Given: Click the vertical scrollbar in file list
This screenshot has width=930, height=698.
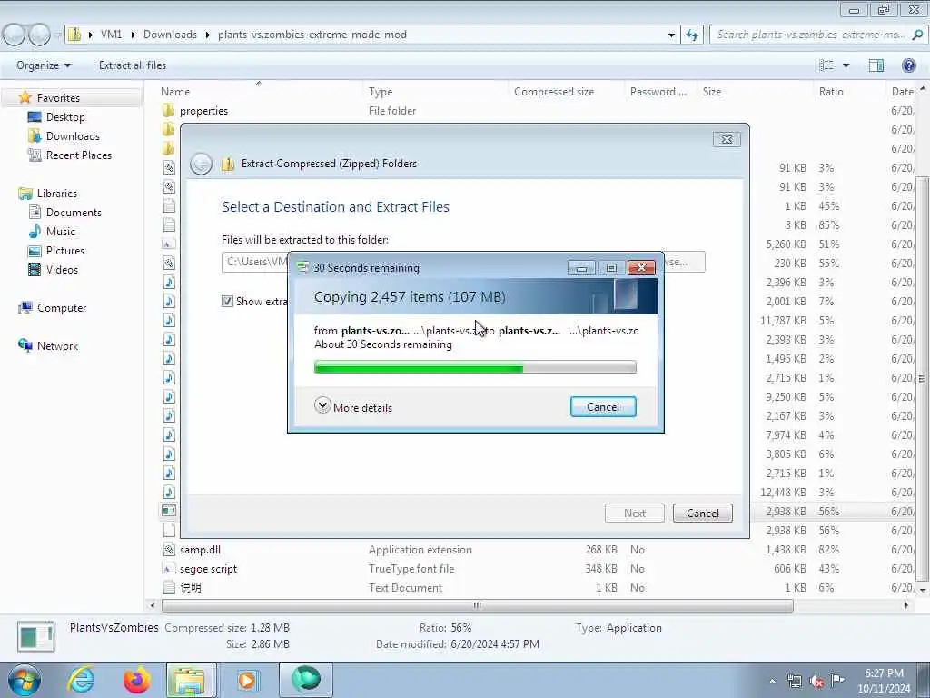Looking at the screenshot, I should pyautogui.click(x=922, y=377).
